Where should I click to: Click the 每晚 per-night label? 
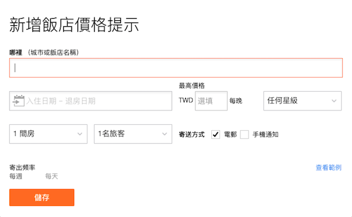(236, 101)
